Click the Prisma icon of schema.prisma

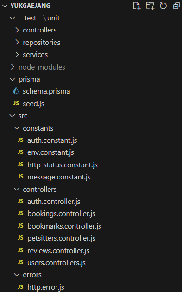click(x=16, y=91)
